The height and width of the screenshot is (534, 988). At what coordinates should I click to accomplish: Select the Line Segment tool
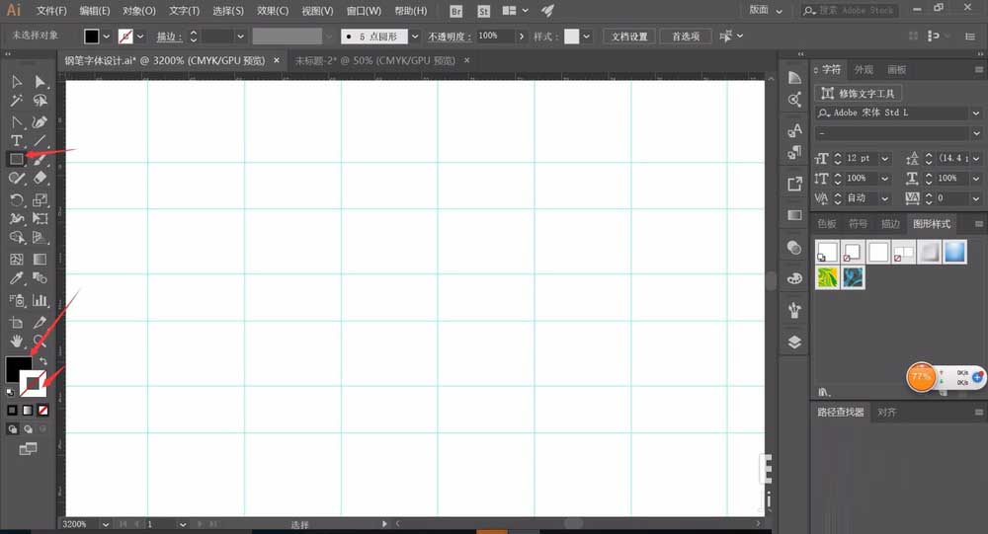(40, 140)
